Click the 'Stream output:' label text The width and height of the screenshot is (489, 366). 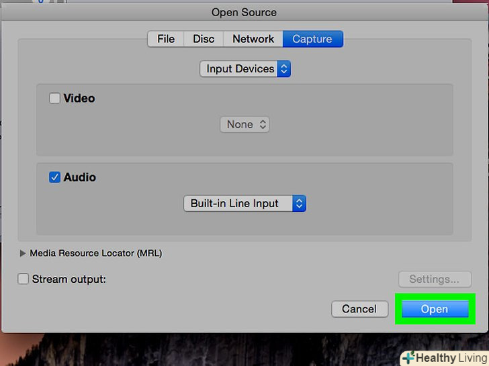point(69,279)
